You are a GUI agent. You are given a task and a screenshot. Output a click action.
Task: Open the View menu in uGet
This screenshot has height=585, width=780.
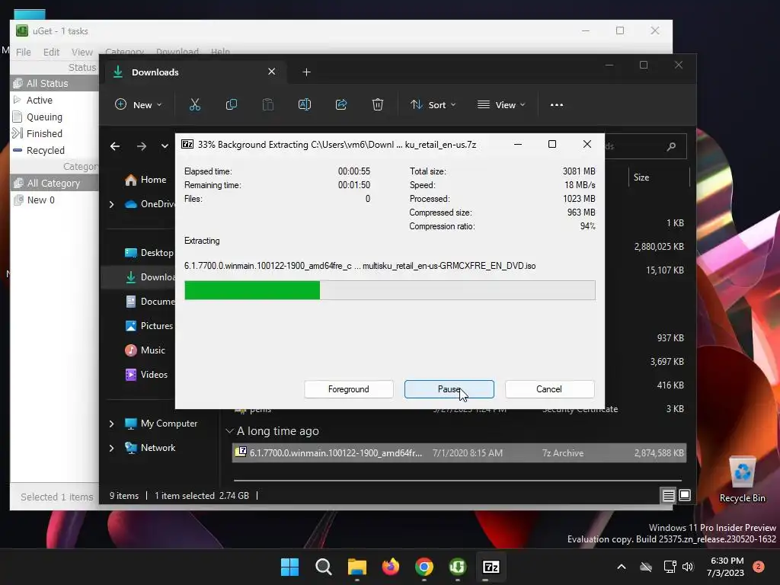82,52
